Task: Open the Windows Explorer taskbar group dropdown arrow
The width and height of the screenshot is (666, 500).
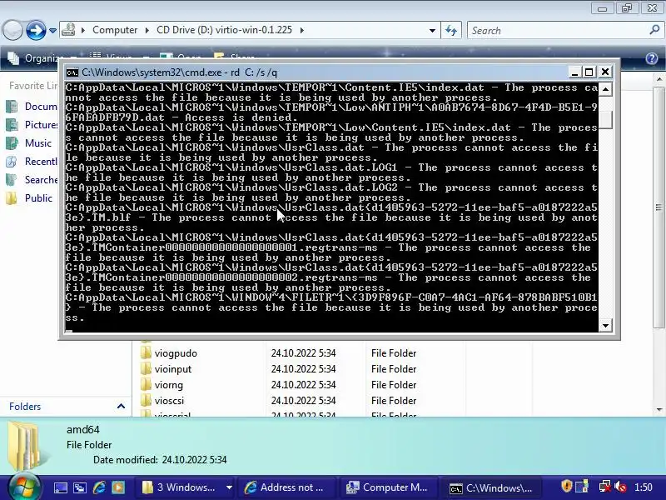Action: coord(229,487)
